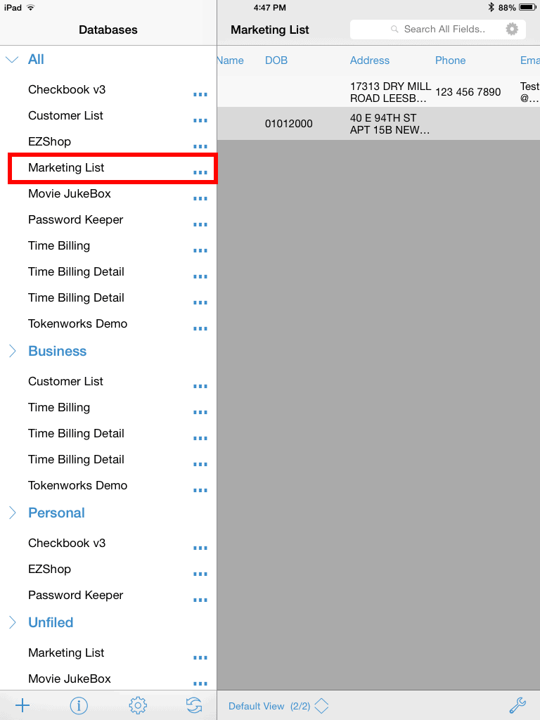Sort by Phone column header
Screen dimensions: 540x720
(450, 60)
